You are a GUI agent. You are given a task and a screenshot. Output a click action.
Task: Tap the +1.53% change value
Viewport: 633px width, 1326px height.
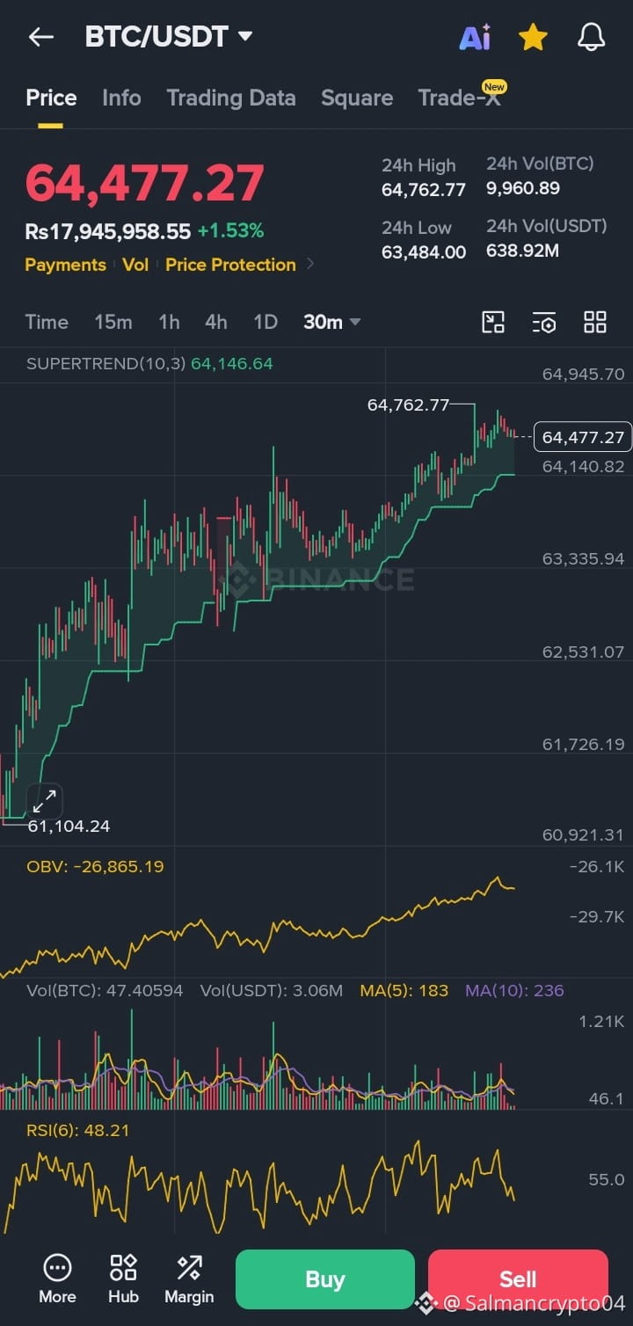tap(230, 231)
